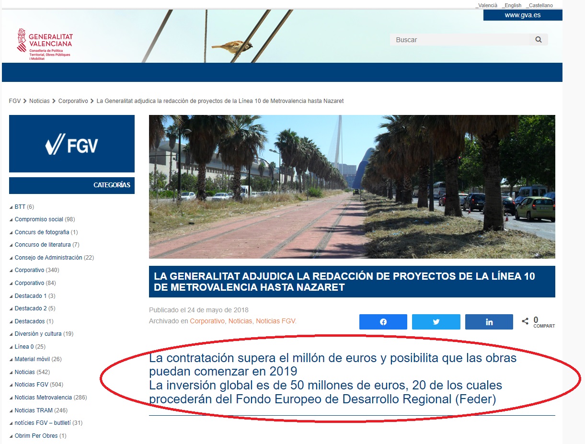This screenshot has height=444, width=585.
Task: Go to FGV breadcrumb
Action: point(15,101)
